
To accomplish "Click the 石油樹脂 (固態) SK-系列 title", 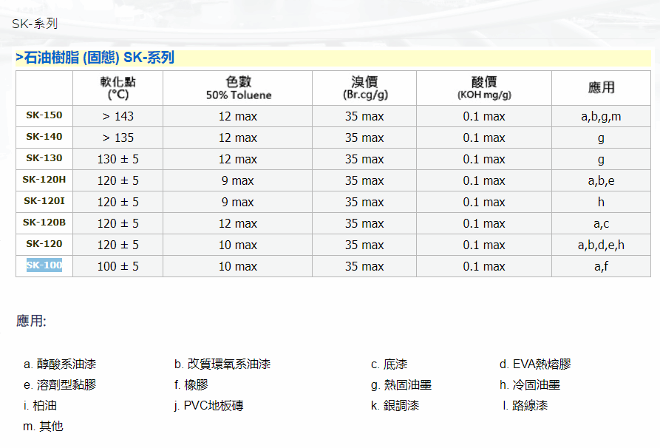I will coord(95,57).
